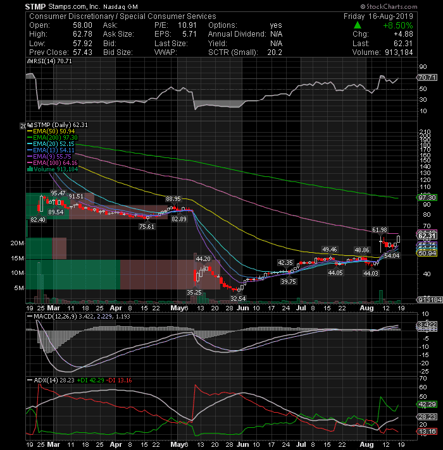Screen dimensions: 443x450
Task: Click the 44.20 high price label
Action: 203,258
